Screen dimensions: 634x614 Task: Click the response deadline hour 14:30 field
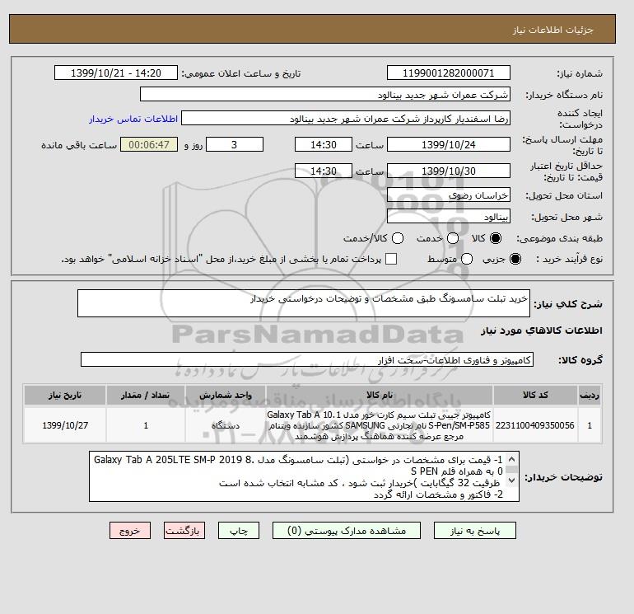click(x=324, y=144)
